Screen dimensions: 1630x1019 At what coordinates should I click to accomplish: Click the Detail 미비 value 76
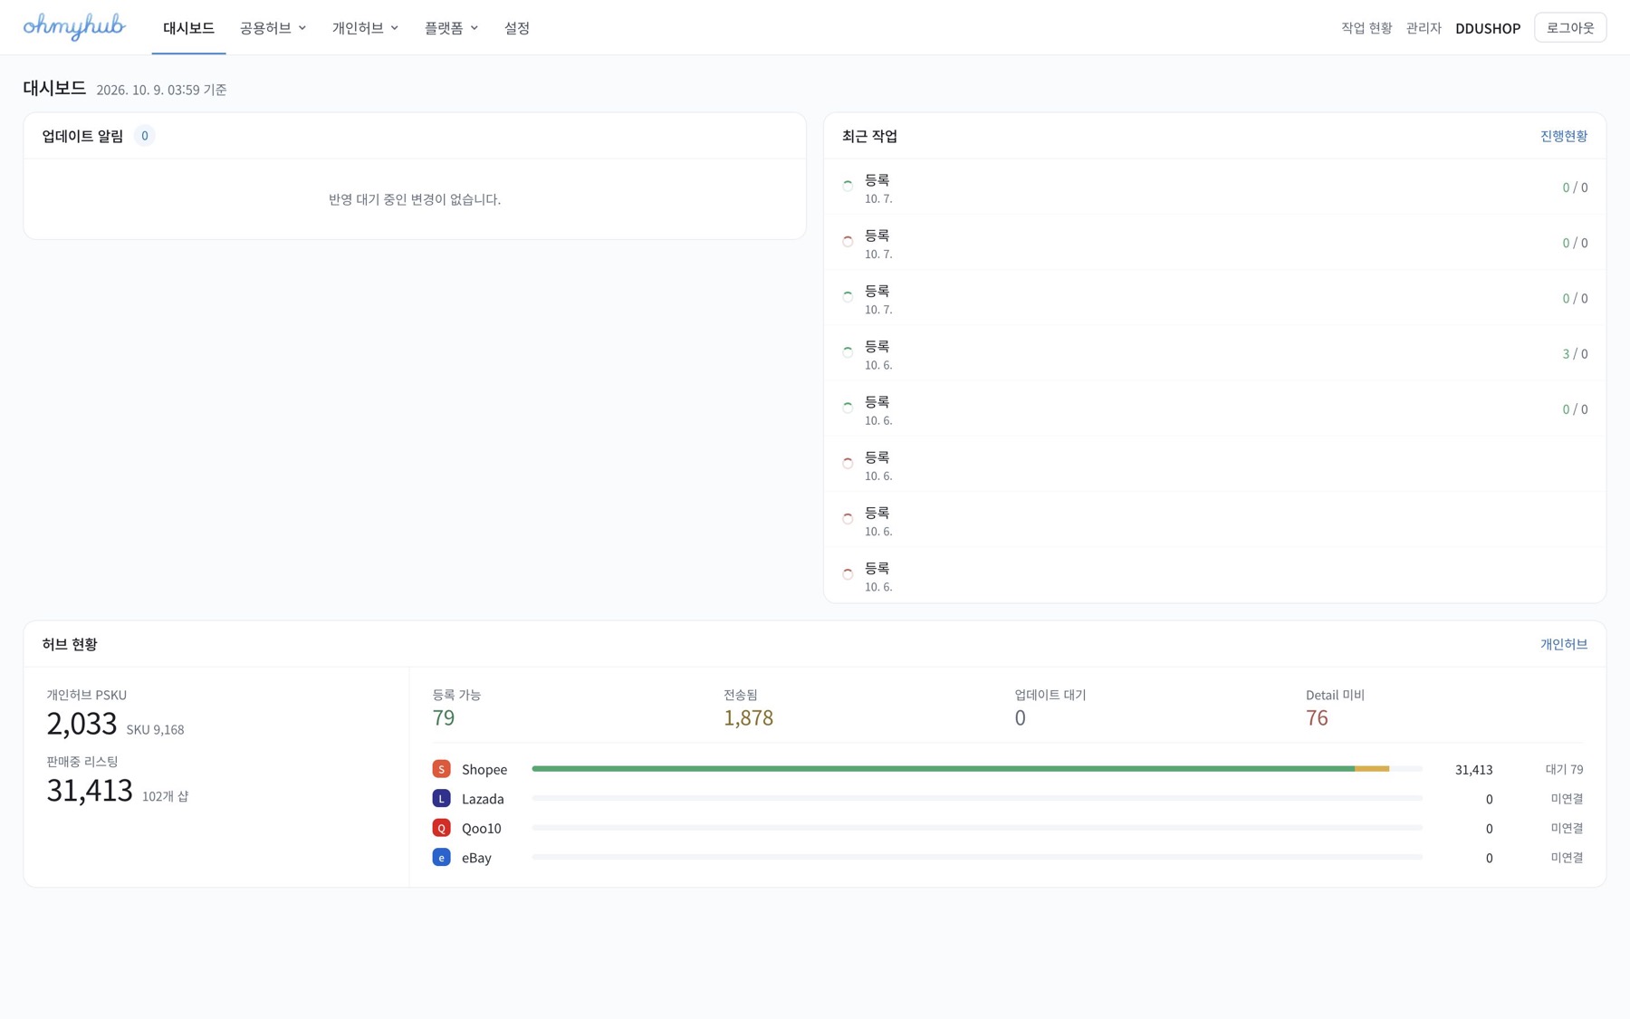tap(1317, 718)
